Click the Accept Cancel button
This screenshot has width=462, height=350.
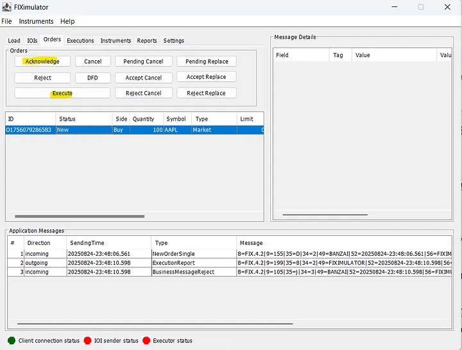(x=144, y=78)
